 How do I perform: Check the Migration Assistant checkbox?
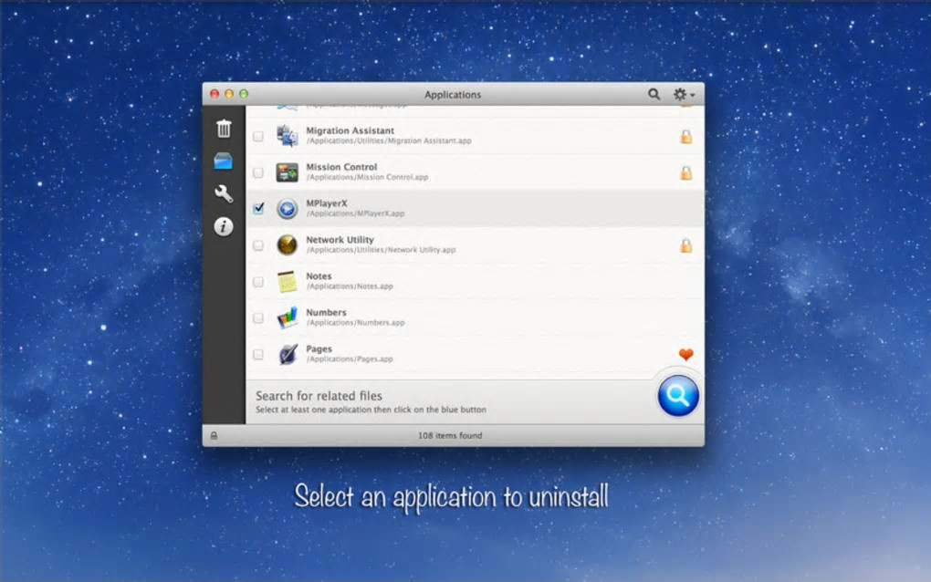[258, 137]
